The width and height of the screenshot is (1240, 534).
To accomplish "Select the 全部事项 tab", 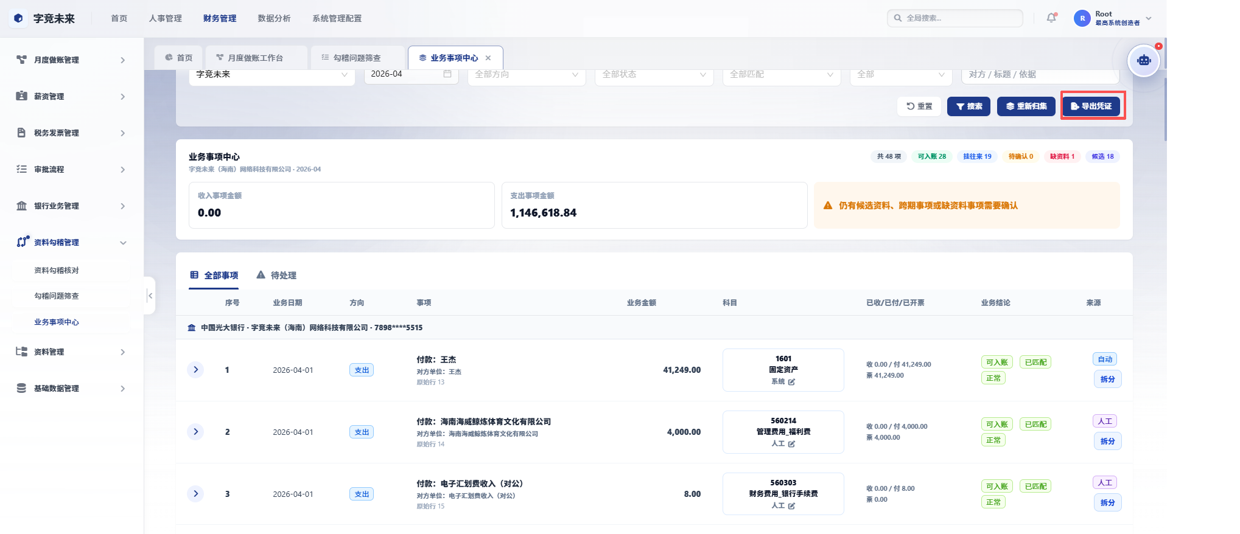I will (x=214, y=276).
